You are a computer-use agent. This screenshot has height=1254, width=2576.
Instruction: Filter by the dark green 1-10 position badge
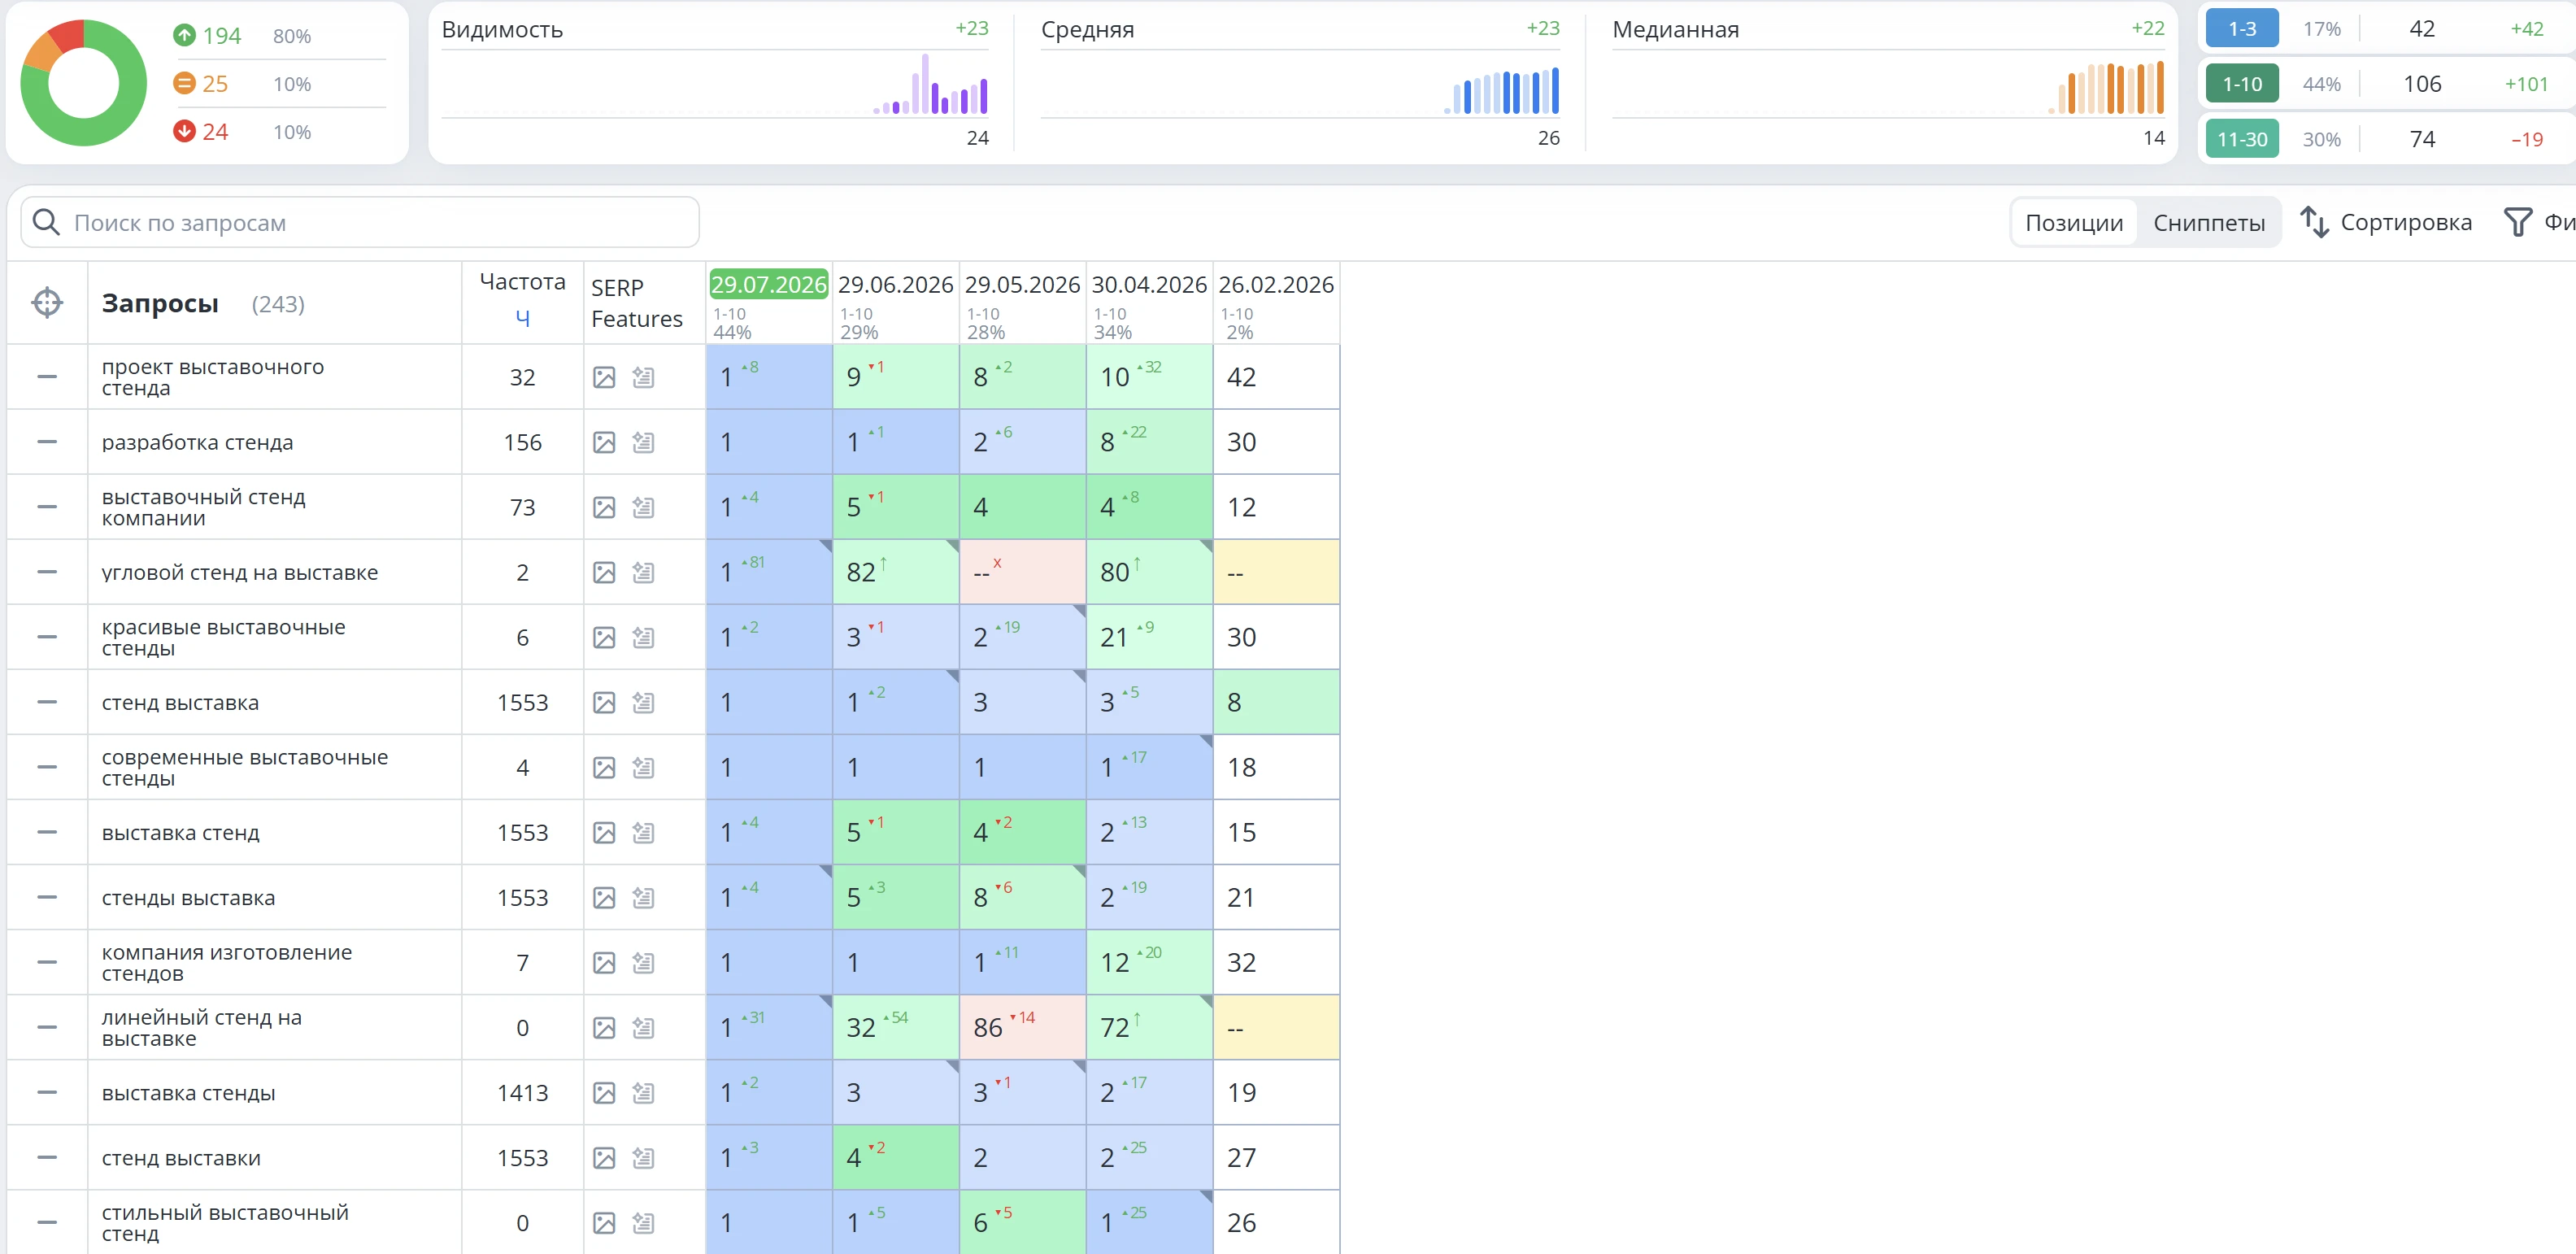click(2242, 84)
